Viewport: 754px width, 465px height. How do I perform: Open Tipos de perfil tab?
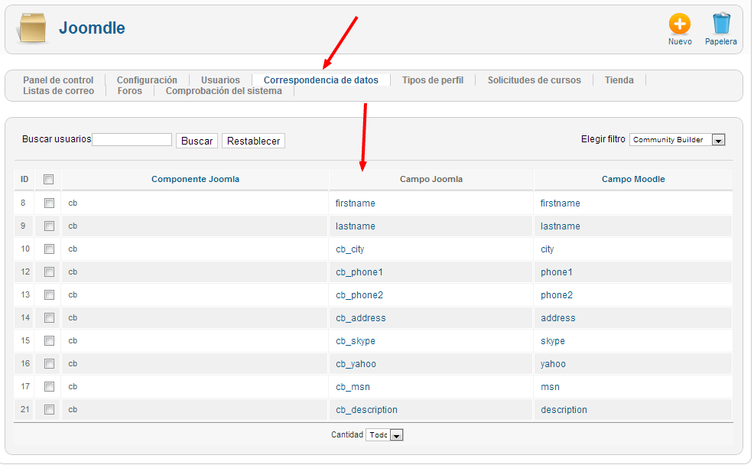tap(432, 80)
